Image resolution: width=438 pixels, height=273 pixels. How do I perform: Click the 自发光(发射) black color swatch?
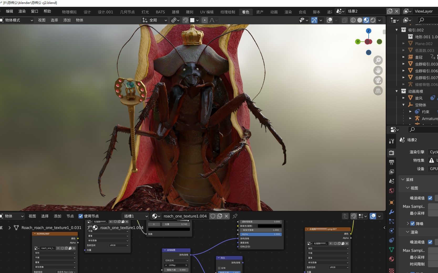270,226
